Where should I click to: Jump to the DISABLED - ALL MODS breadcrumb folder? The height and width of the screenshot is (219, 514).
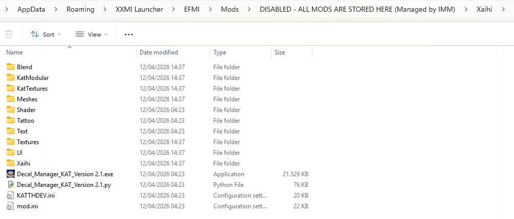click(357, 10)
